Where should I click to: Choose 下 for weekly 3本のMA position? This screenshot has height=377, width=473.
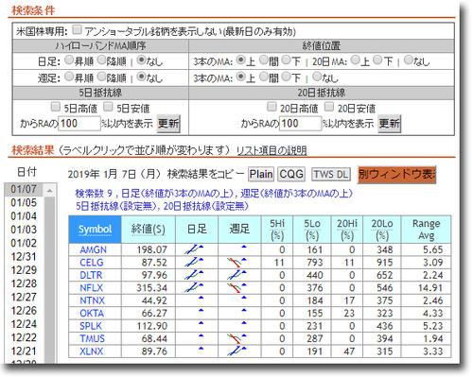286,77
